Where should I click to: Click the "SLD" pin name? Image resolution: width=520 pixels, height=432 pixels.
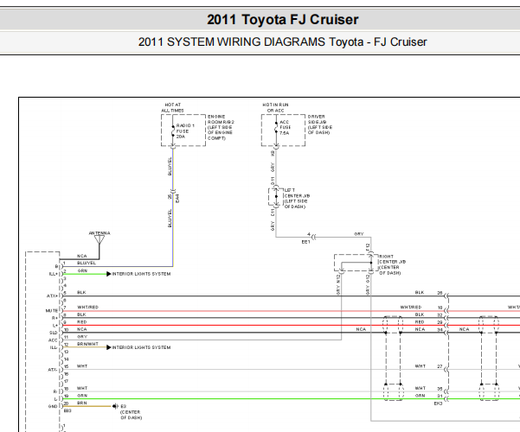[x=54, y=333]
